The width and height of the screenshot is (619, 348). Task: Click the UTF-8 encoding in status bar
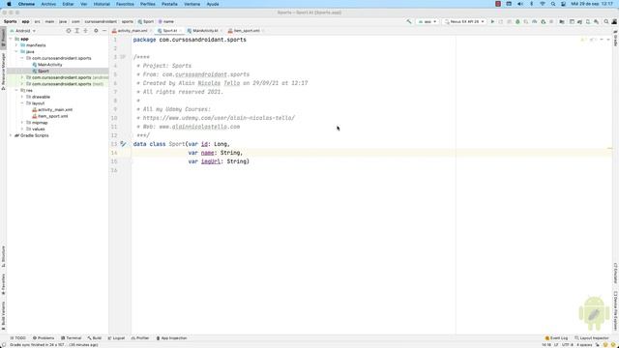coord(568,345)
